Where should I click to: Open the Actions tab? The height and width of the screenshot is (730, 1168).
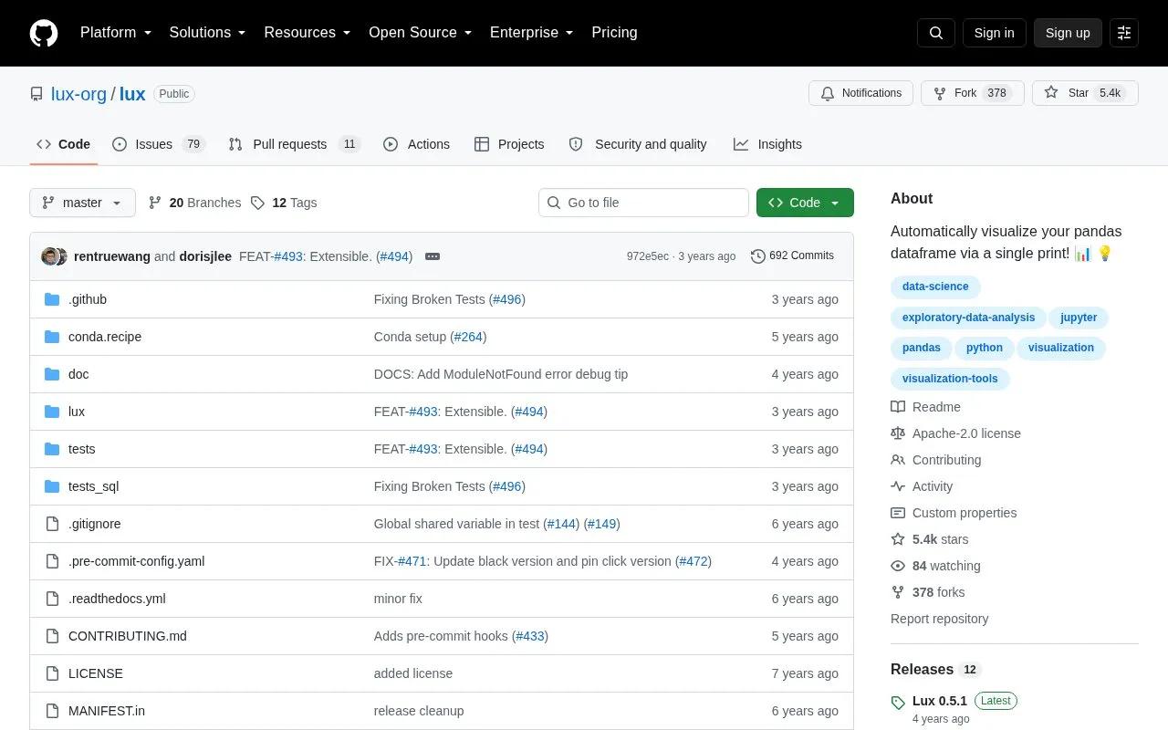[x=417, y=144]
